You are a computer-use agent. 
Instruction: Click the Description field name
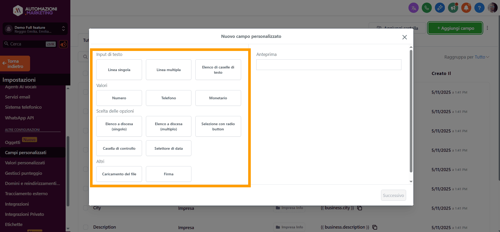pos(105,227)
